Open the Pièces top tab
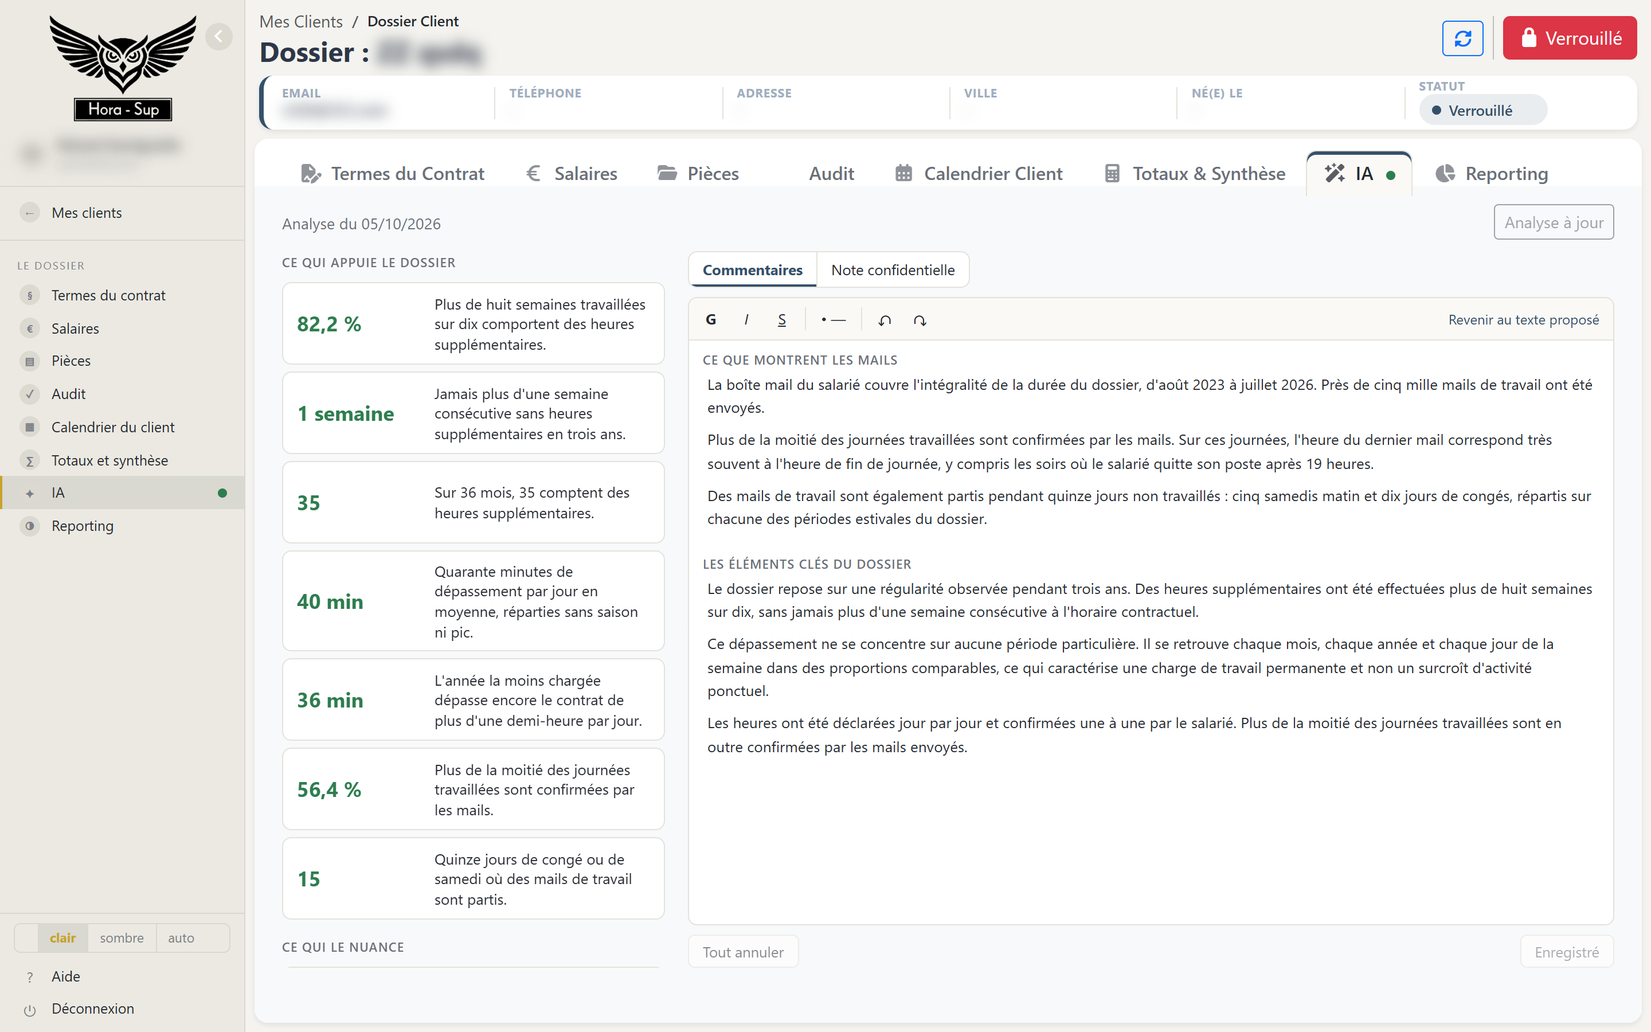This screenshot has height=1032, width=1651. 698,173
